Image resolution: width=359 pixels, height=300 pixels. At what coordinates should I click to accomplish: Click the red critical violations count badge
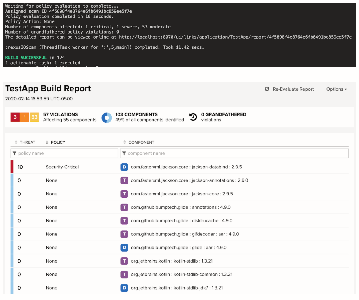pyautogui.click(x=15, y=117)
